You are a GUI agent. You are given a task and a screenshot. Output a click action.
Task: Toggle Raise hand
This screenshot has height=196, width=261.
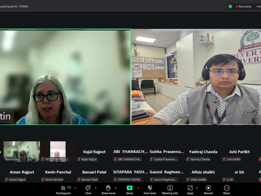pos(108,188)
